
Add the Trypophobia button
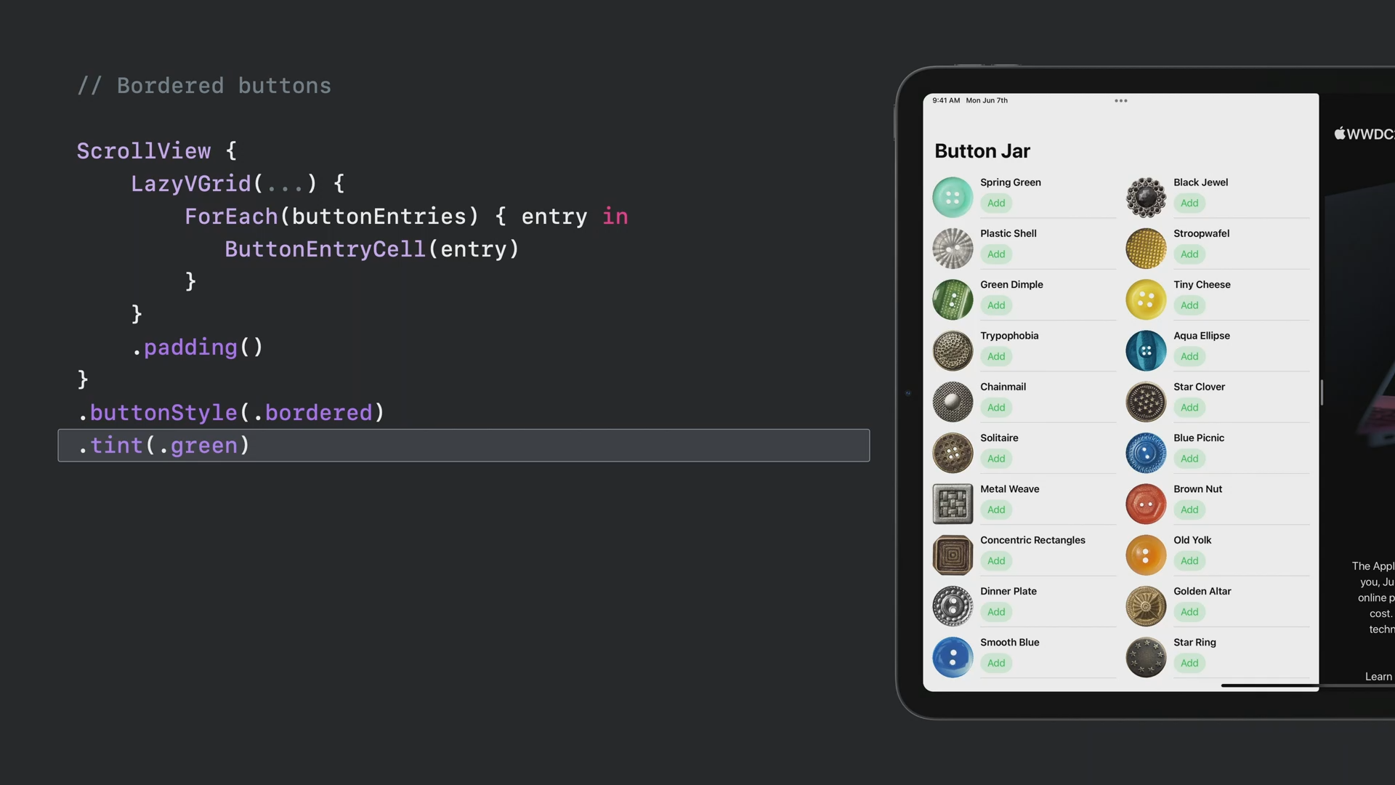996,356
